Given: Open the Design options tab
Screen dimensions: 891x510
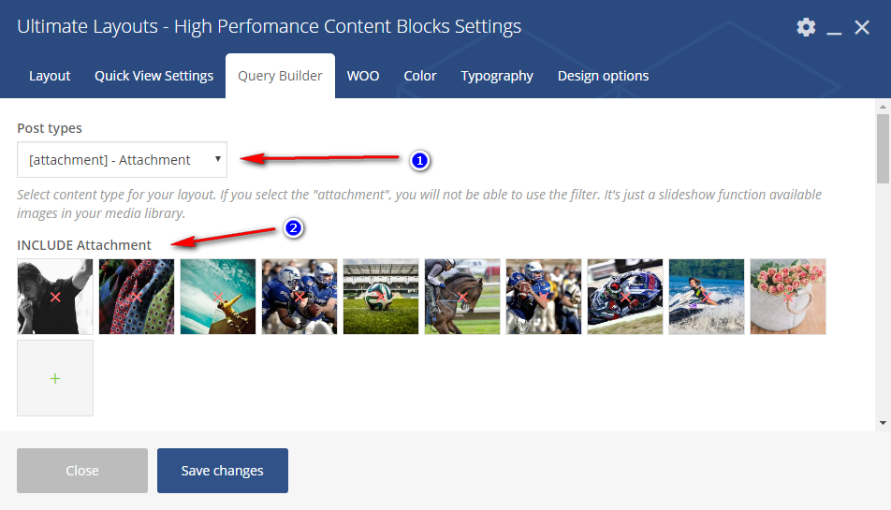Looking at the screenshot, I should (603, 76).
